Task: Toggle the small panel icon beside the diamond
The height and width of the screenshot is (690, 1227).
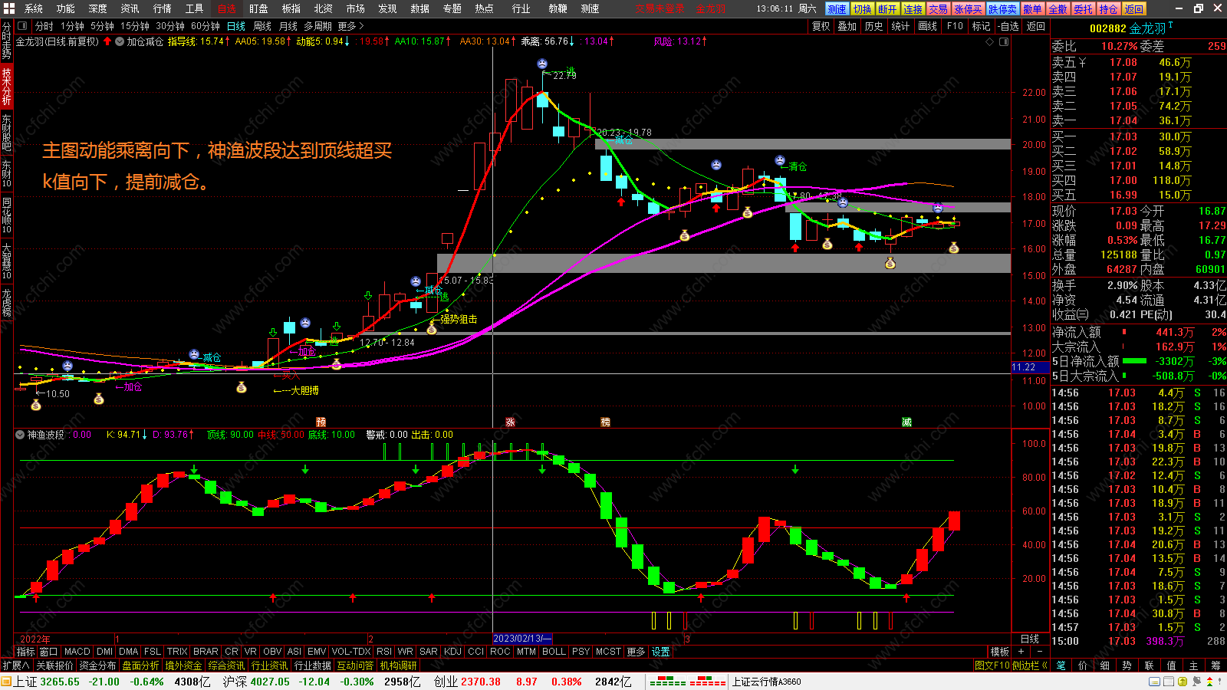Action: [1003, 41]
